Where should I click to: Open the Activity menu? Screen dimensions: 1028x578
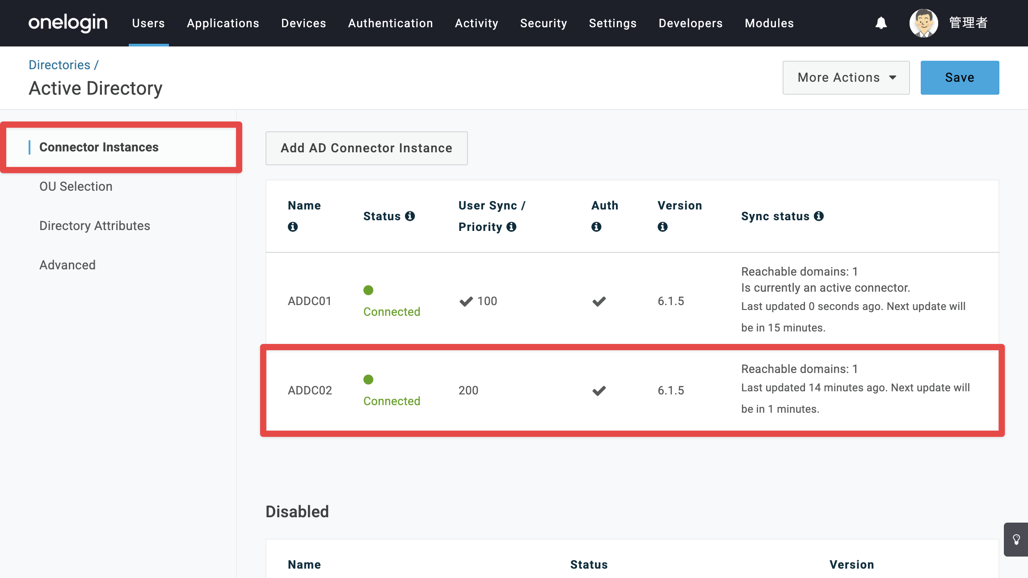tap(476, 23)
